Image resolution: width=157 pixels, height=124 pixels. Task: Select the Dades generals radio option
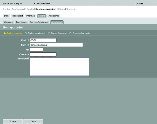click(x=5, y=33)
